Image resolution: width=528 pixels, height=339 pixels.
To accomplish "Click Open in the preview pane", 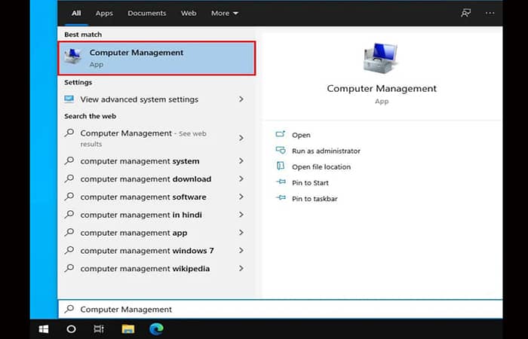I will click(301, 135).
